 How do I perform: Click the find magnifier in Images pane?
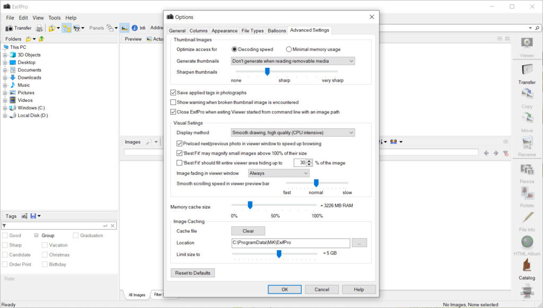(149, 142)
